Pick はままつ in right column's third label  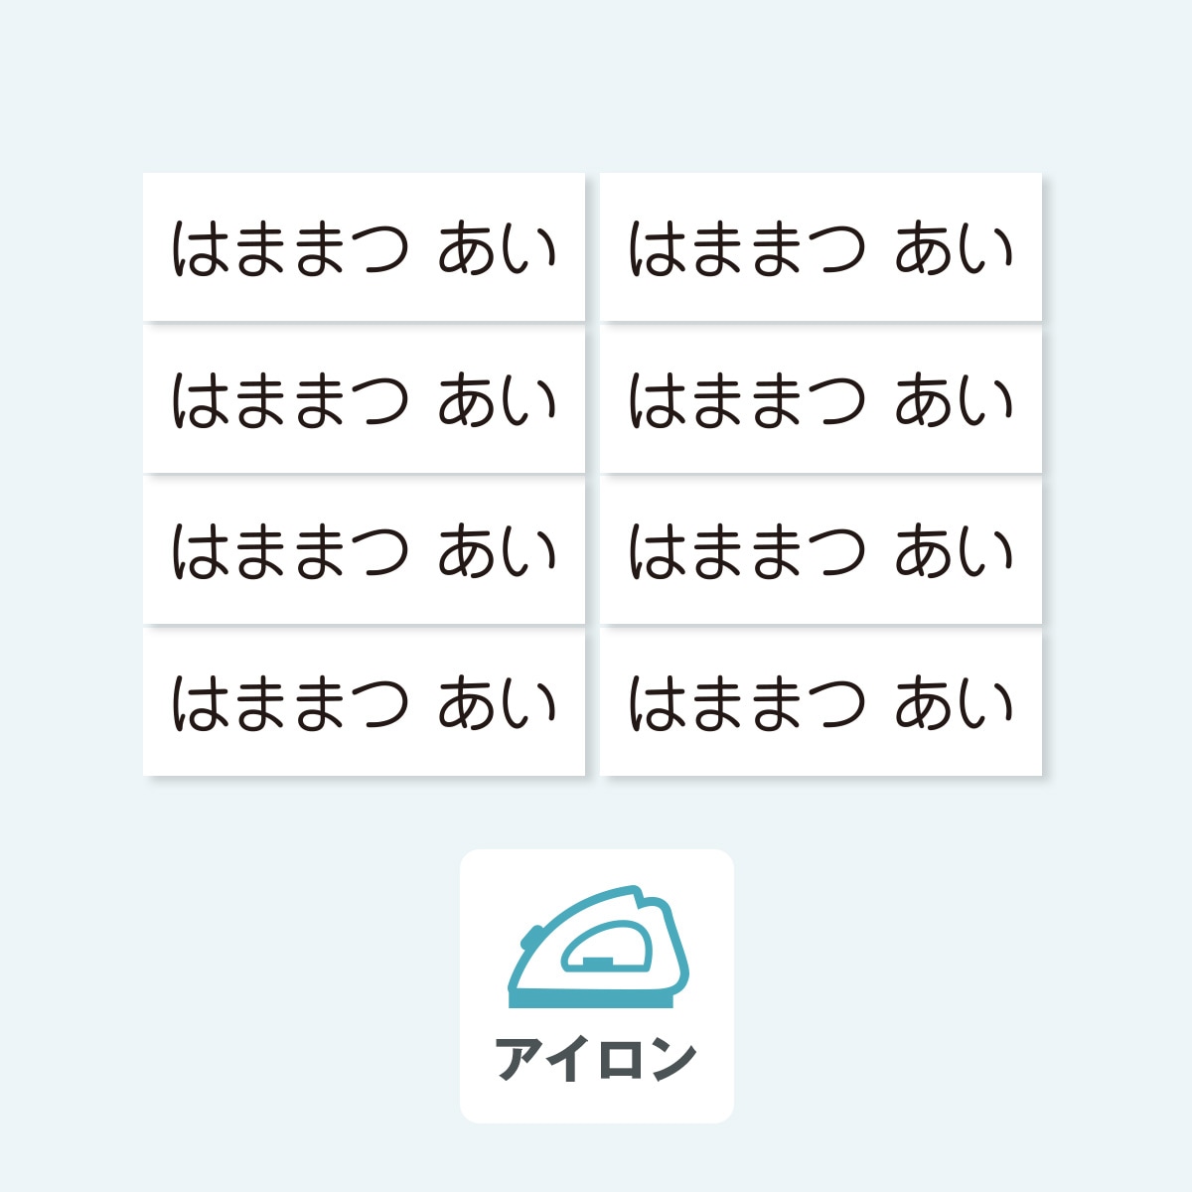747,551
